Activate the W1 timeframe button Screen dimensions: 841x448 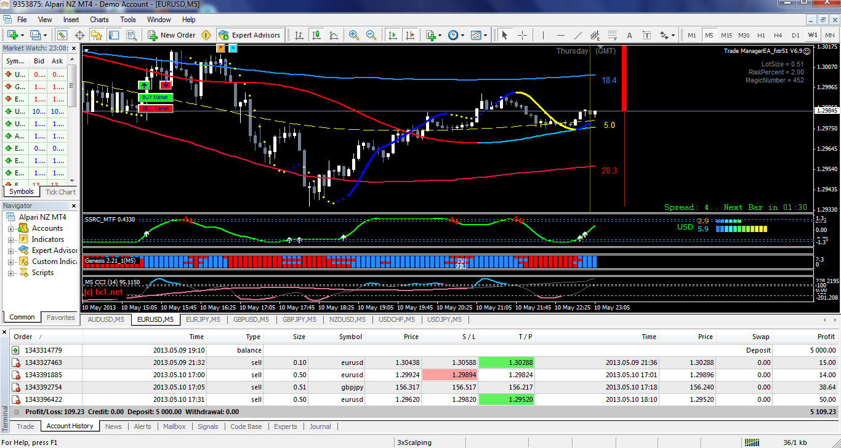click(x=813, y=35)
